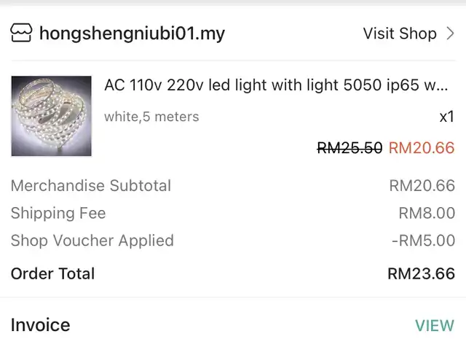Select the Shipping Fee label
This screenshot has height=350, width=466.
click(58, 213)
